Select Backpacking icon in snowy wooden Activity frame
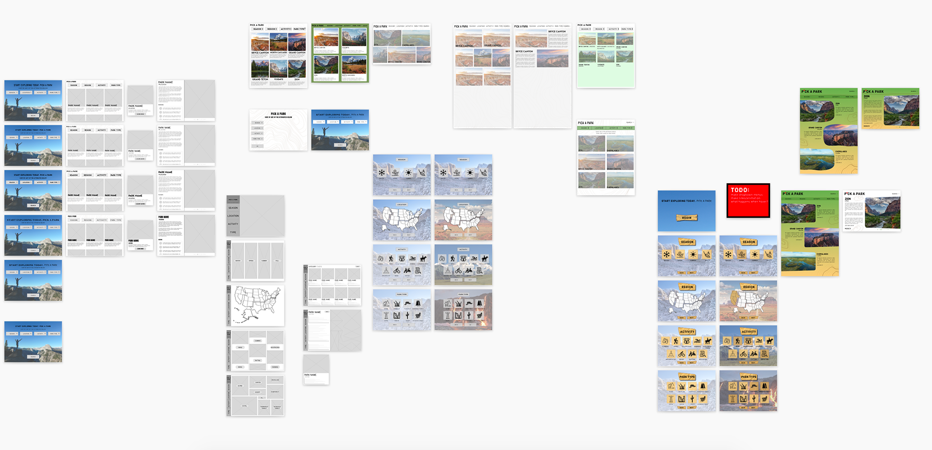The width and height of the screenshot is (932, 450). pos(687,341)
